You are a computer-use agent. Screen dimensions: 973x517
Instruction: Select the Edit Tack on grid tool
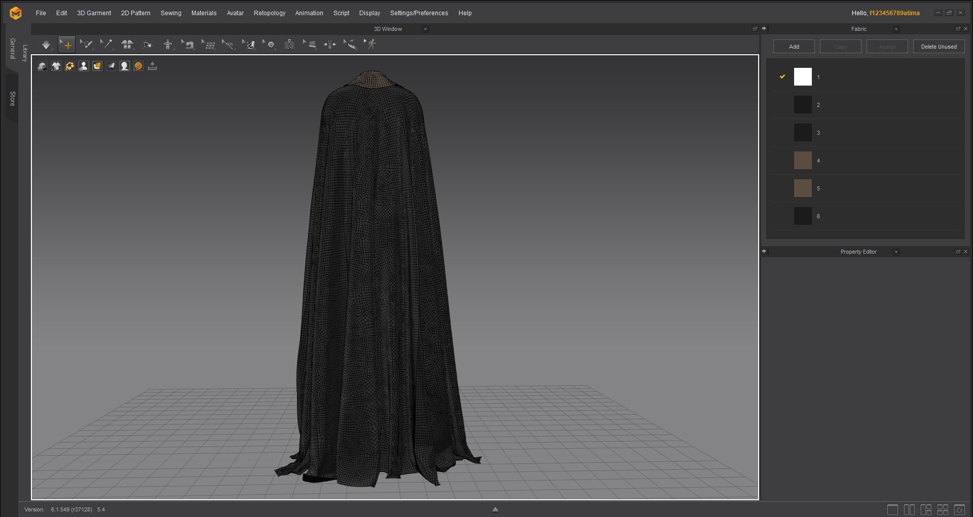click(x=208, y=45)
